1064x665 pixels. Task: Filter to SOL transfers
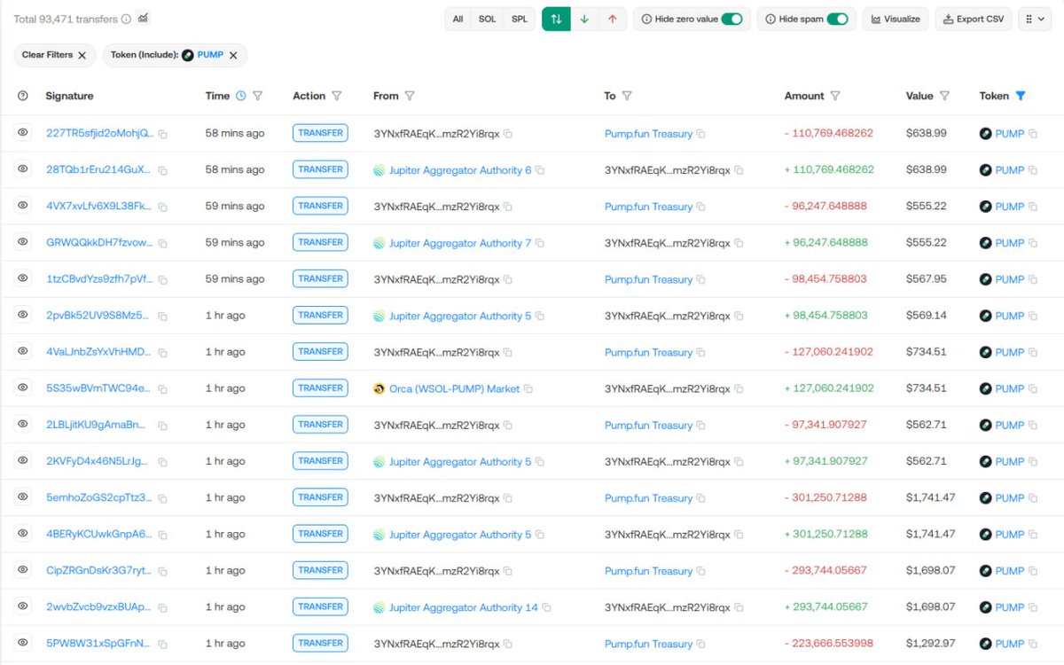pos(487,19)
